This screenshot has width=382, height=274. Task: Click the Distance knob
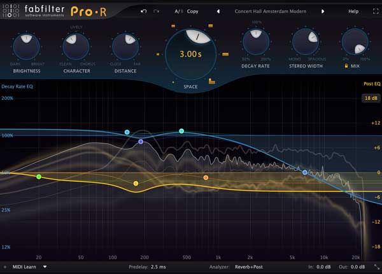pos(125,46)
